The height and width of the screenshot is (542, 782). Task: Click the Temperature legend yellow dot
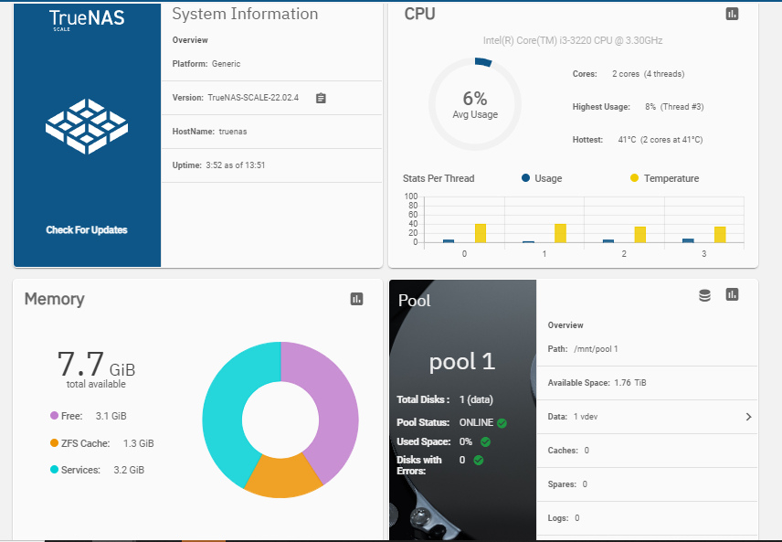(x=634, y=177)
